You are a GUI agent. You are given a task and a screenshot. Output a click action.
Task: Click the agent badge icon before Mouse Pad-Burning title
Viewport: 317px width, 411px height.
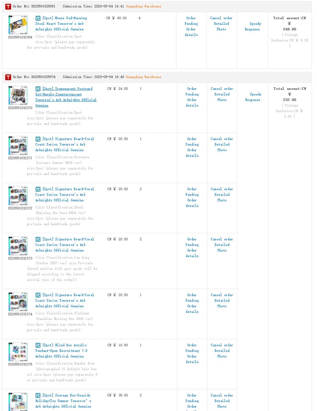coord(38,18)
